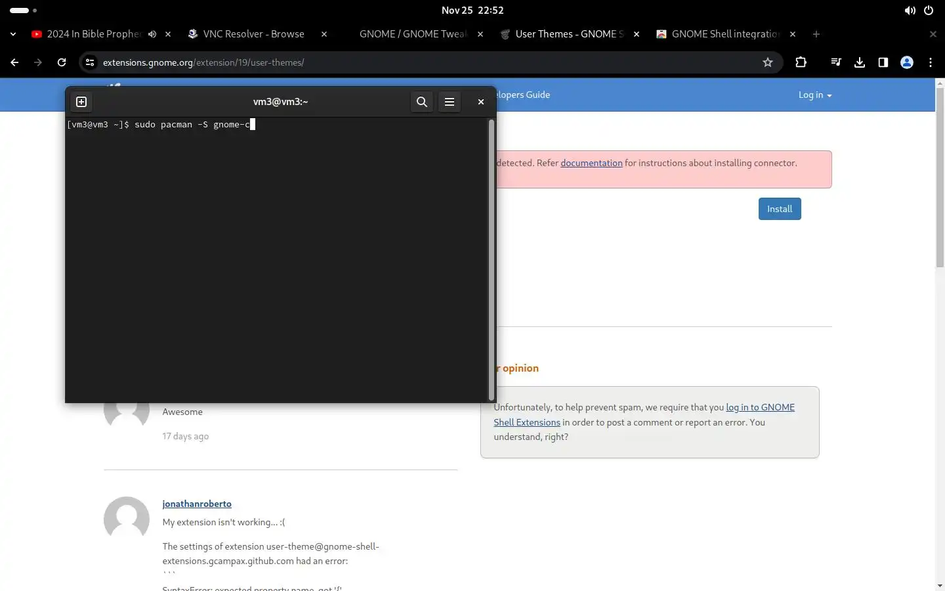Reload the current page

[x=62, y=62]
